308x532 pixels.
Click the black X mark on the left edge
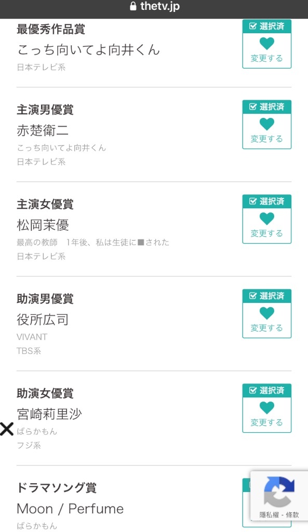pyautogui.click(x=6, y=429)
